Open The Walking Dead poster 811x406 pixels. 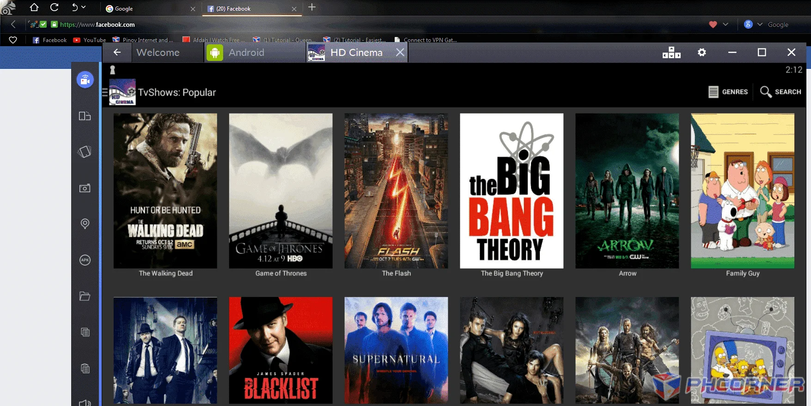coord(165,191)
